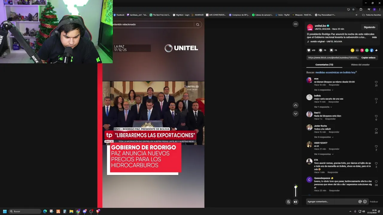Click the Agregar comentario input field
This screenshot has height=215, width=383.
point(332,202)
